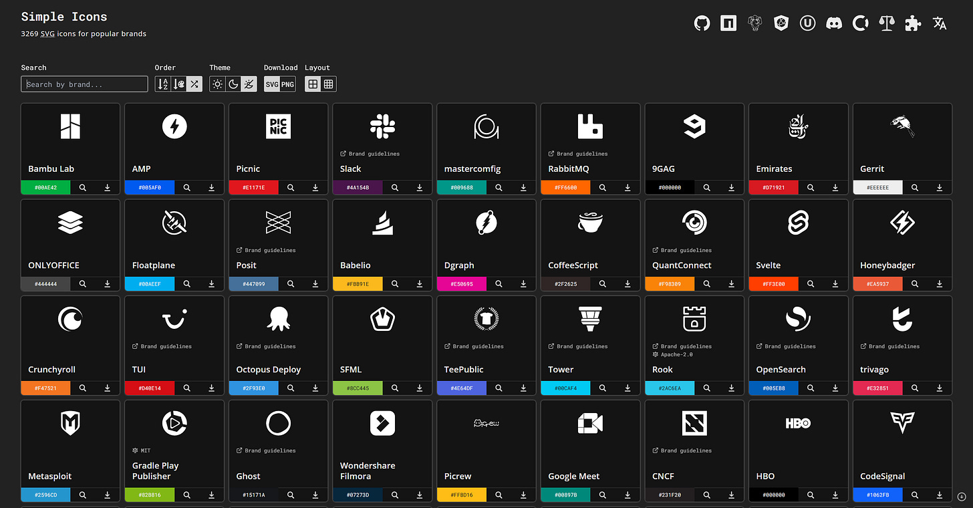Open Gradle Play Publisher MIT license link

[141, 451]
